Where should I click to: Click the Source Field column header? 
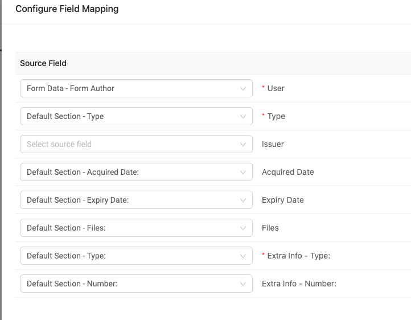point(43,63)
